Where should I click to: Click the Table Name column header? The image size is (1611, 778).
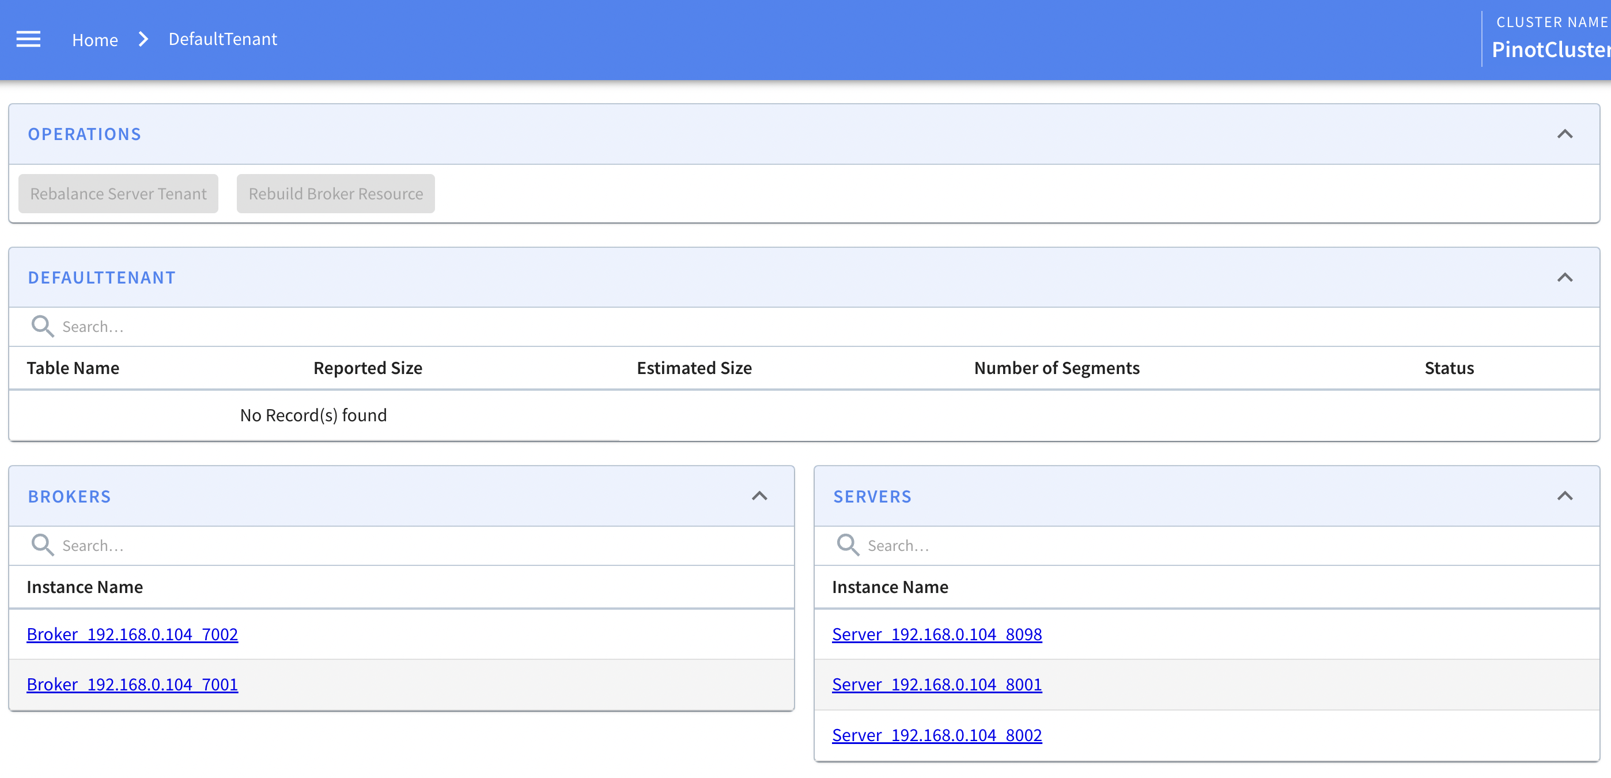pyautogui.click(x=73, y=368)
